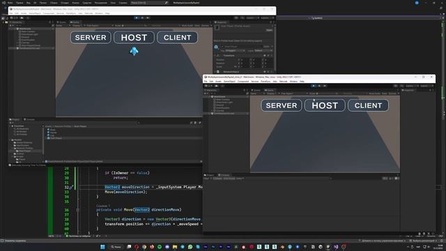Open Tag dropdown in left Unity Inspector
Screen dimensions: 446x251
tap(235, 51)
